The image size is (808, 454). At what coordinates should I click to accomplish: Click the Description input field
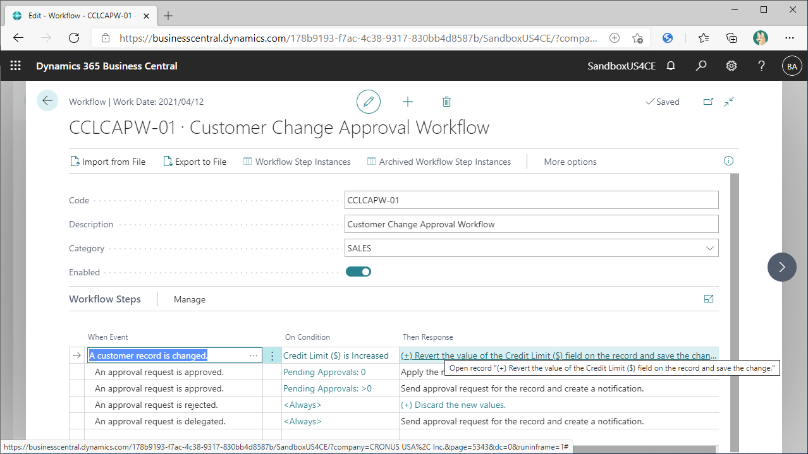pyautogui.click(x=531, y=224)
